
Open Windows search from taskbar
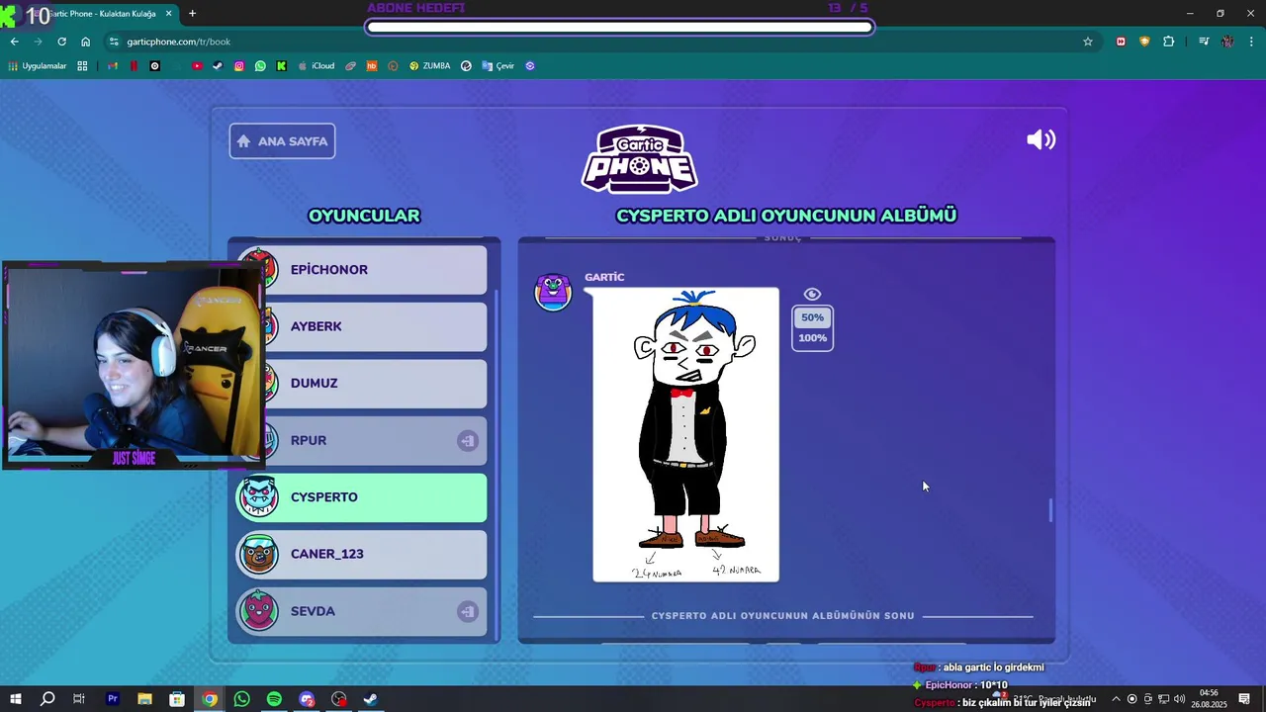pos(46,699)
